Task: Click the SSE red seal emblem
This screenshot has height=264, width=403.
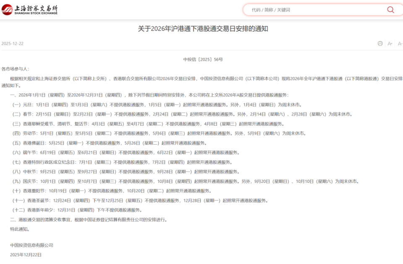Action: 7,9
